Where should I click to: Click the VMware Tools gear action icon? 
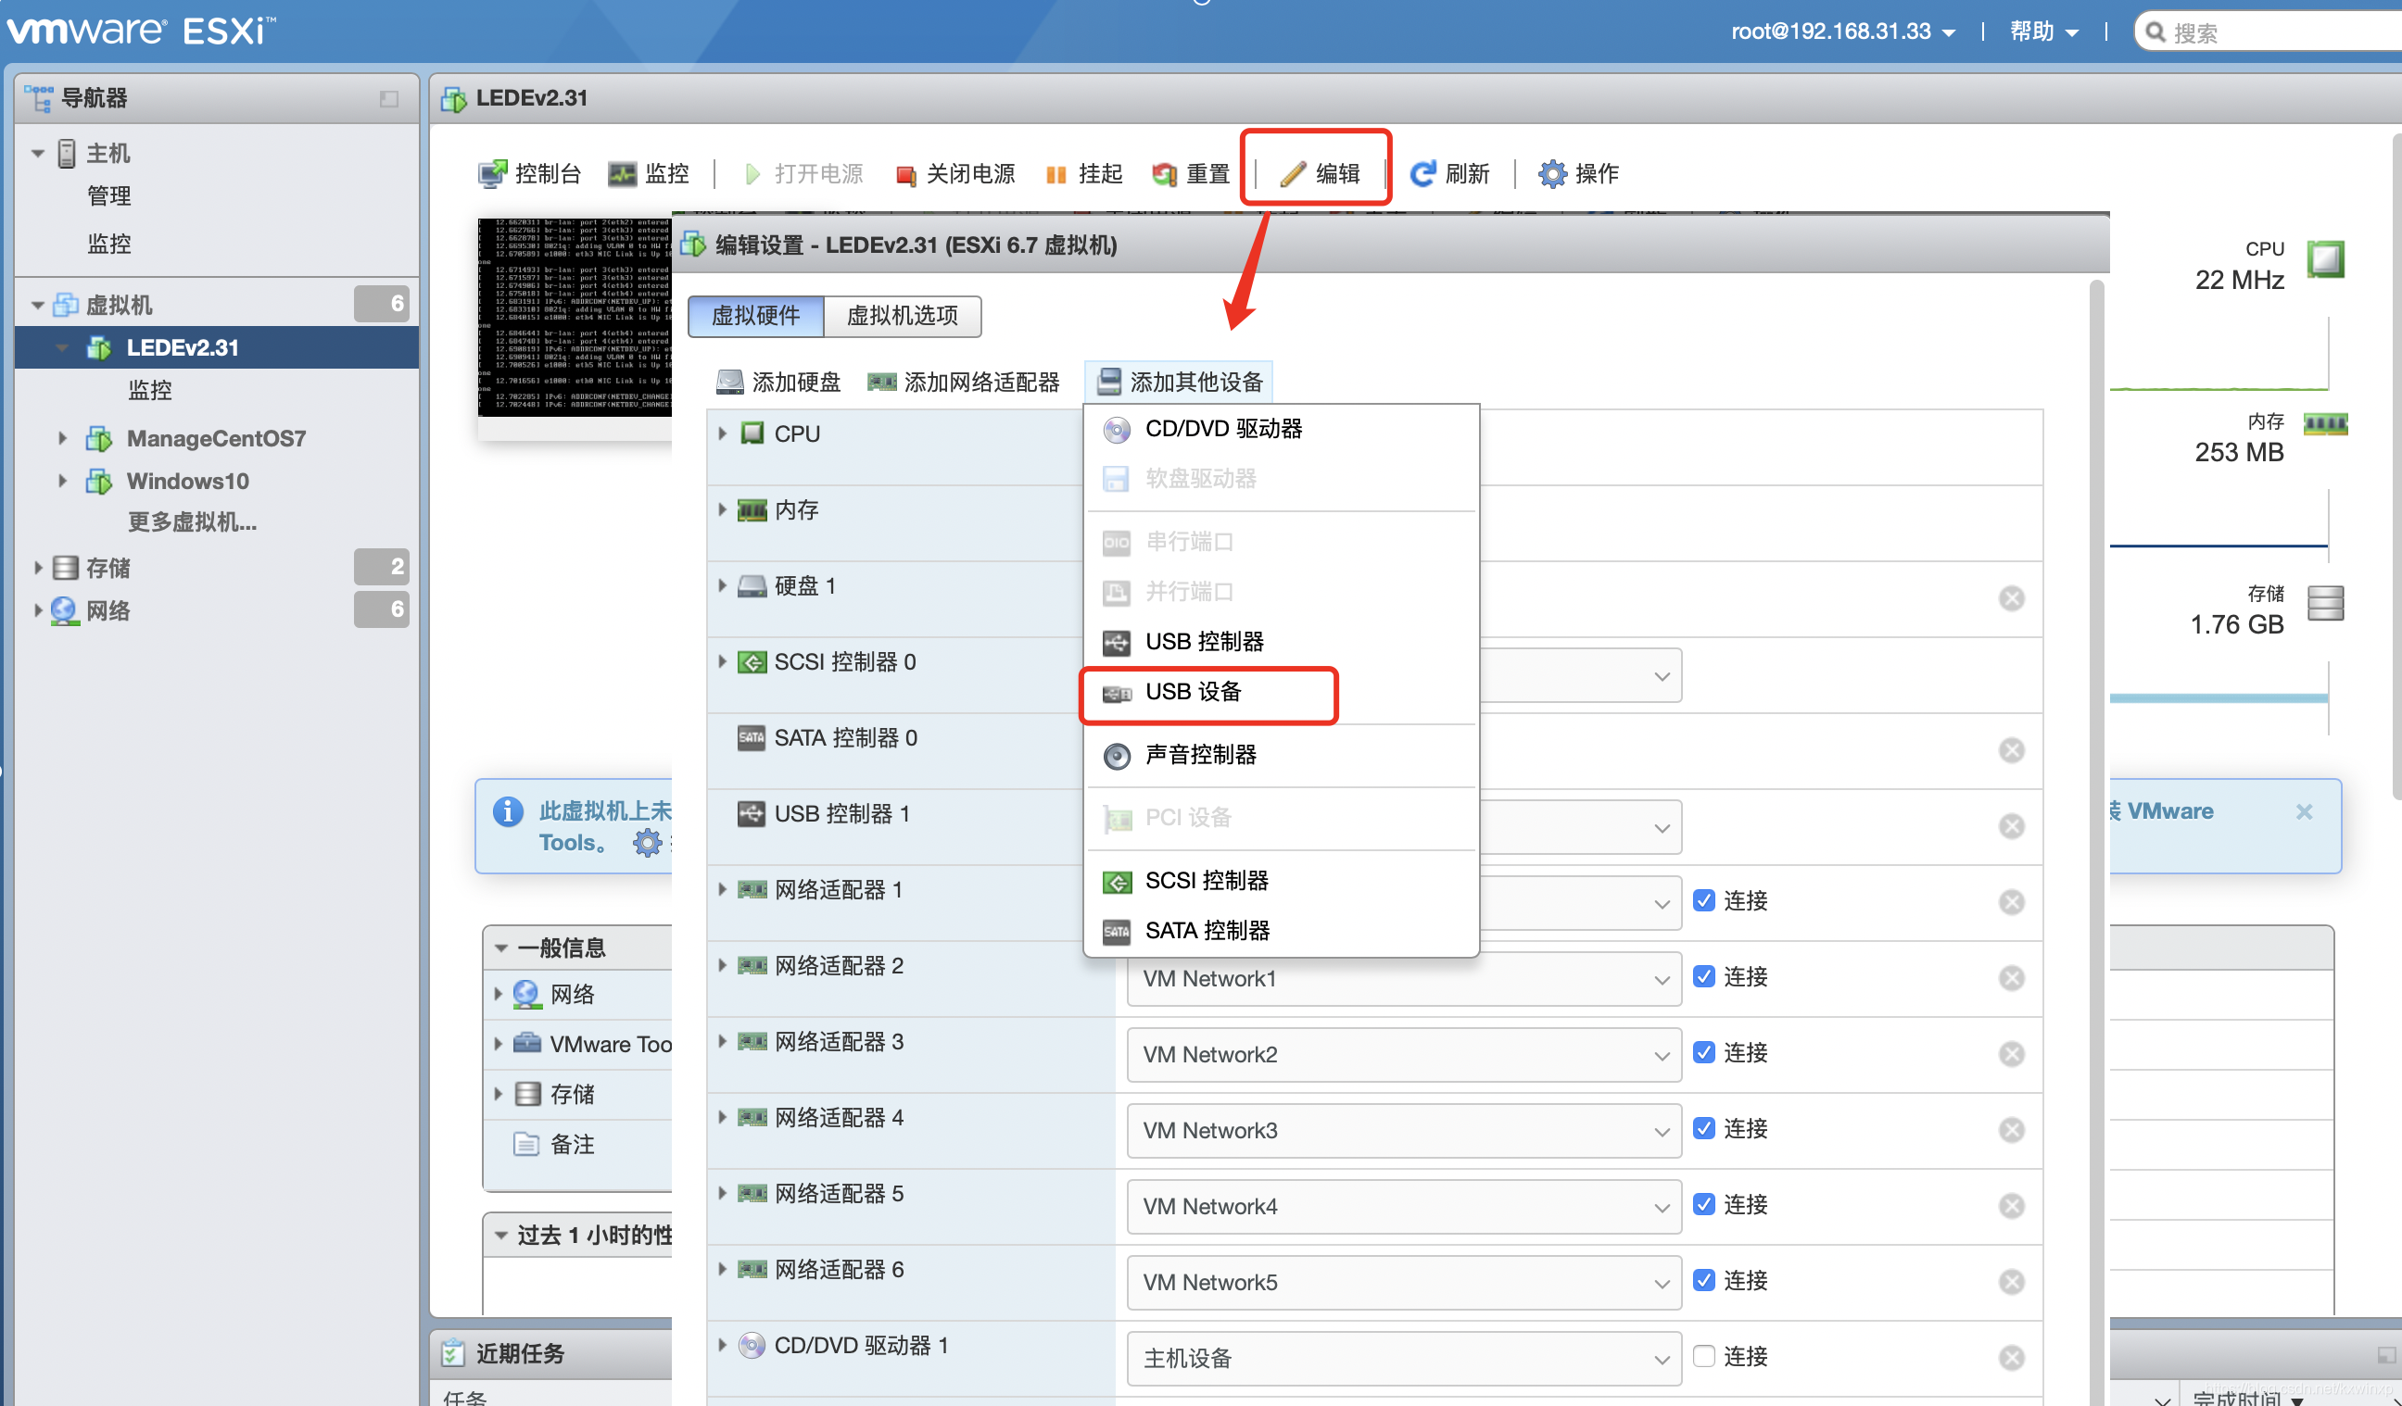[647, 842]
